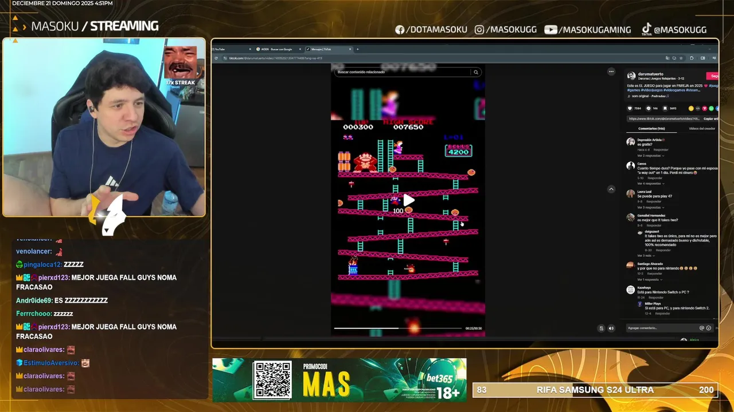Click the YouTube /MASOKUGAMING overlay icon
Image resolution: width=734 pixels, height=412 pixels.
click(x=550, y=30)
